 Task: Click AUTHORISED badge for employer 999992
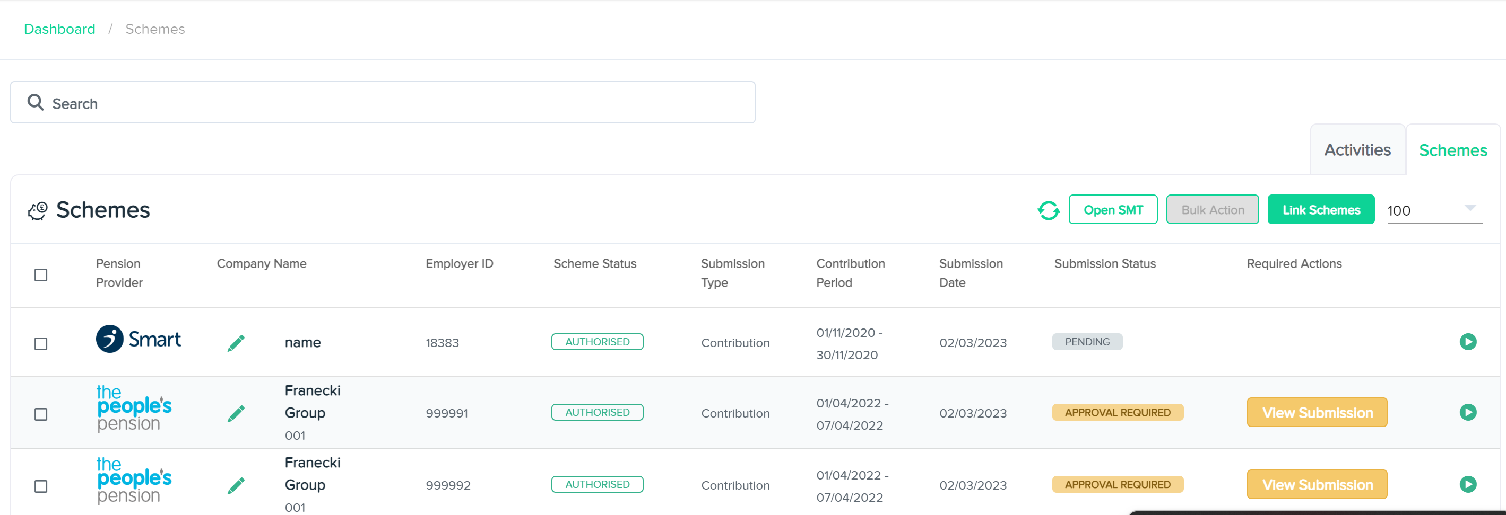tap(597, 484)
